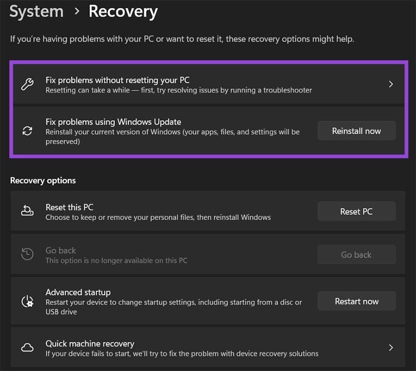Click the breadcrumb separator chevron after System
The height and width of the screenshot is (371, 416).
click(76, 11)
